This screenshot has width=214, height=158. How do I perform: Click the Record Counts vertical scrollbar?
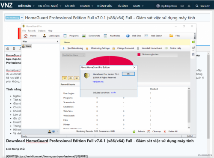point(189,108)
